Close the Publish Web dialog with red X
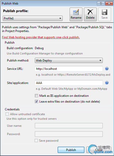 (109, 4)
